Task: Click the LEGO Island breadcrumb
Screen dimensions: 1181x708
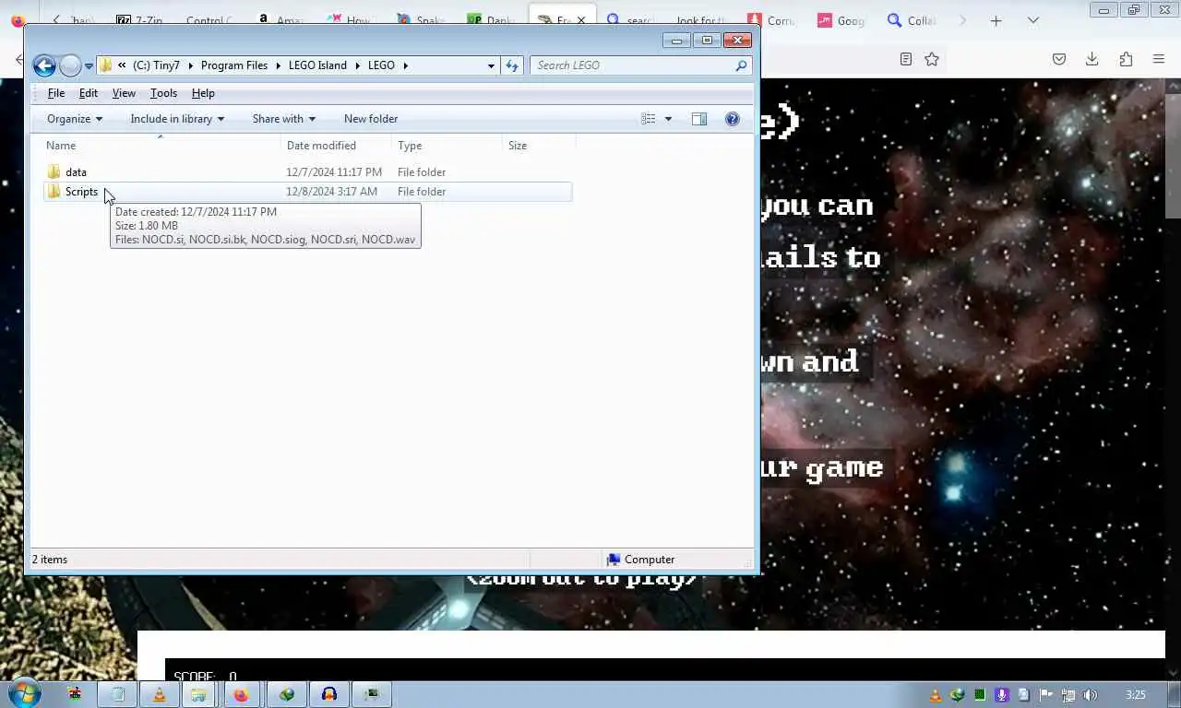Action: (317, 65)
